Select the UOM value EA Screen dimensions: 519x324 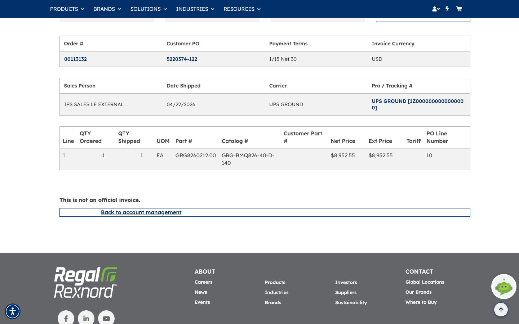(160, 156)
